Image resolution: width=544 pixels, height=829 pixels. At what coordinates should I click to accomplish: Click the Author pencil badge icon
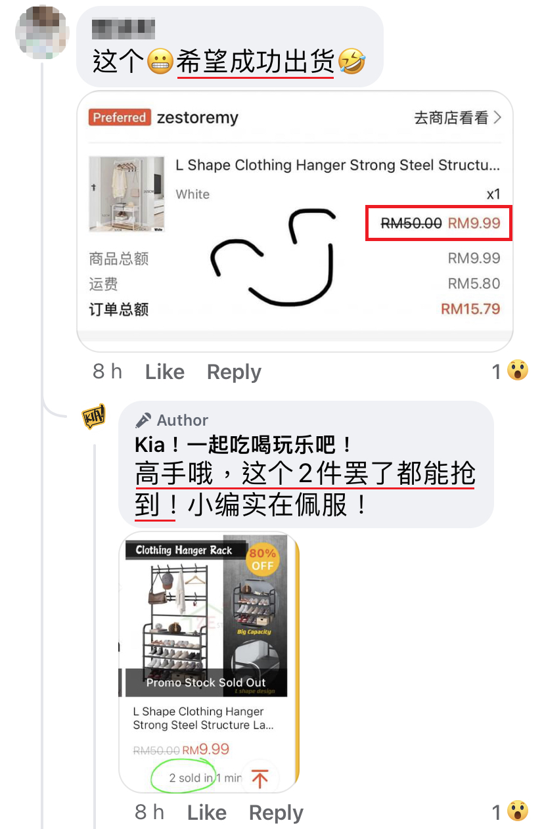tap(143, 420)
